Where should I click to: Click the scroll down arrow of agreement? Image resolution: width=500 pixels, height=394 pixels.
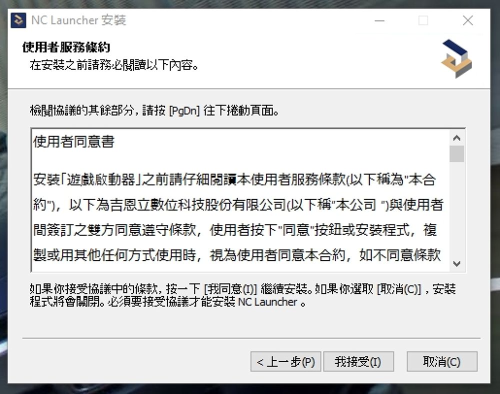point(456,263)
